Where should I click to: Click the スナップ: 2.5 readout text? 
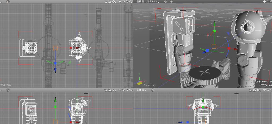coord(266,85)
